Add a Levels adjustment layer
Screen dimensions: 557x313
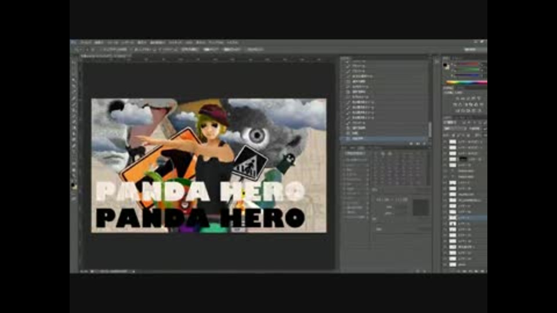tap(464, 99)
